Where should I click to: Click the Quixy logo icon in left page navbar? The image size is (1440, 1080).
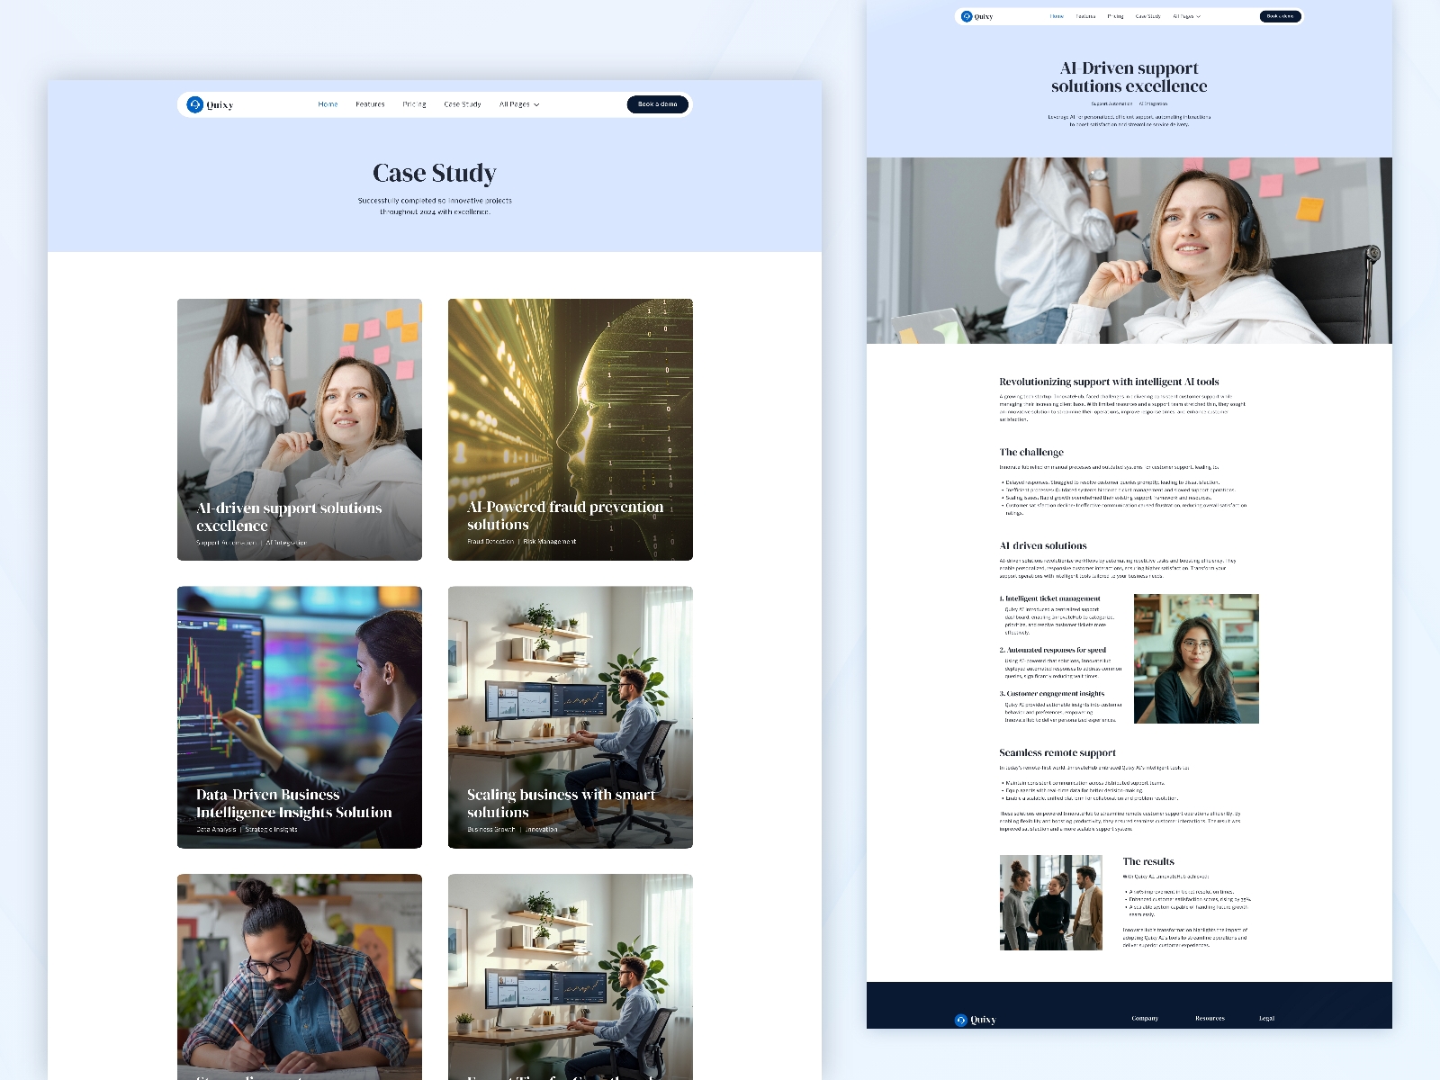coord(195,104)
